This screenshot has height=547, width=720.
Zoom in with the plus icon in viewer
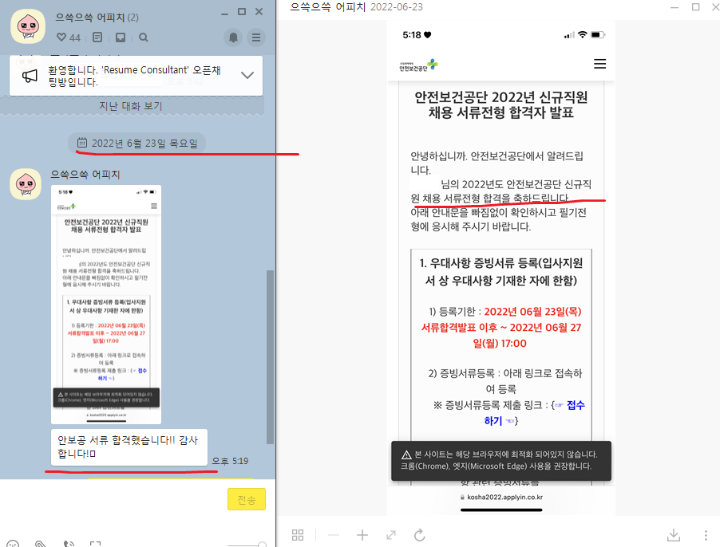pos(362,535)
